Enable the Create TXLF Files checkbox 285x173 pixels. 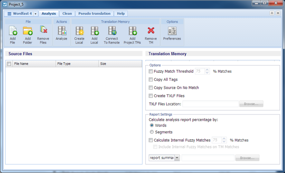pos(151,96)
